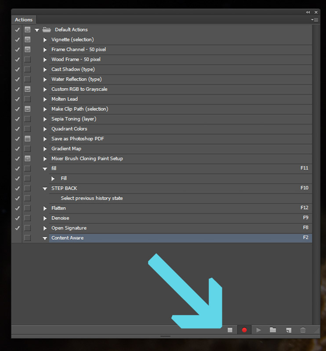Collapse the STEP BACK action
326x351 pixels.
coord(45,188)
